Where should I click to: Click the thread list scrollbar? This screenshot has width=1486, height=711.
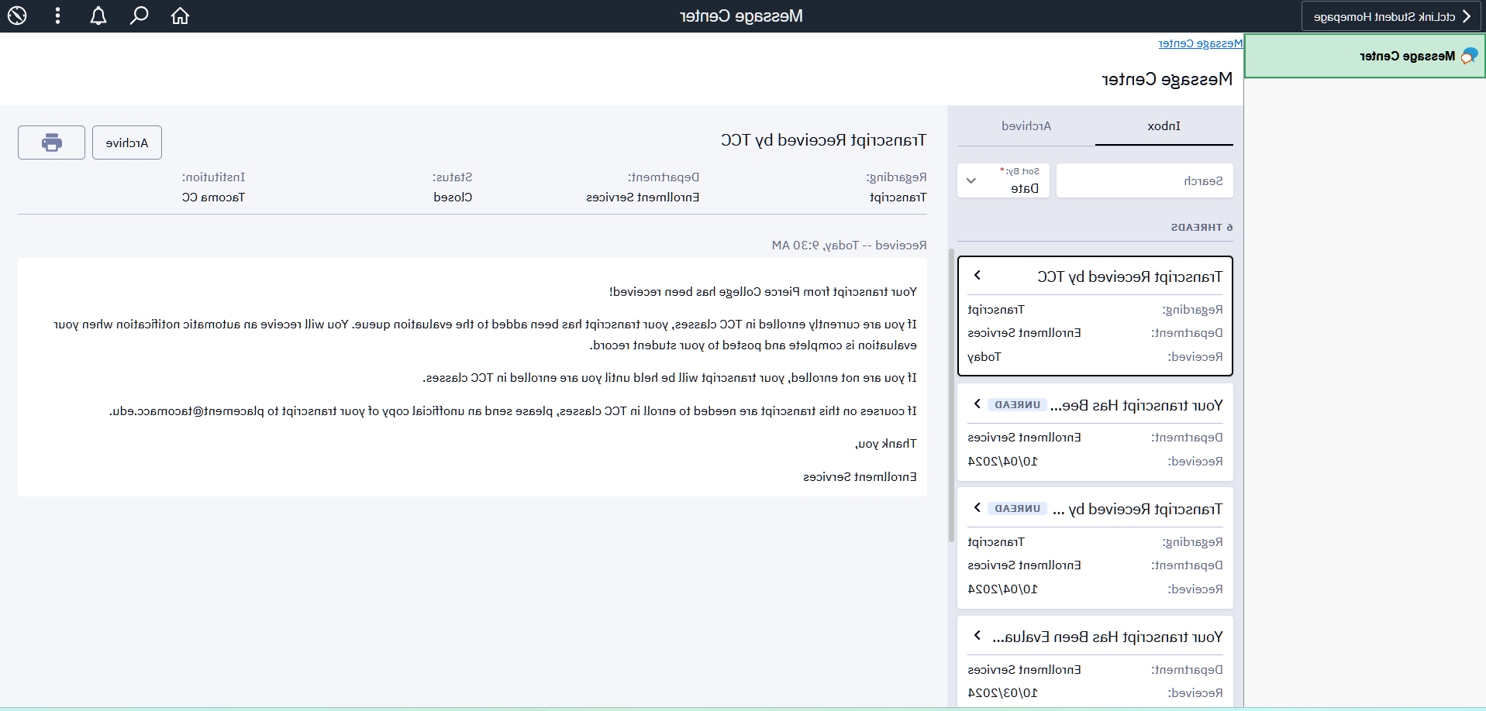951,395
